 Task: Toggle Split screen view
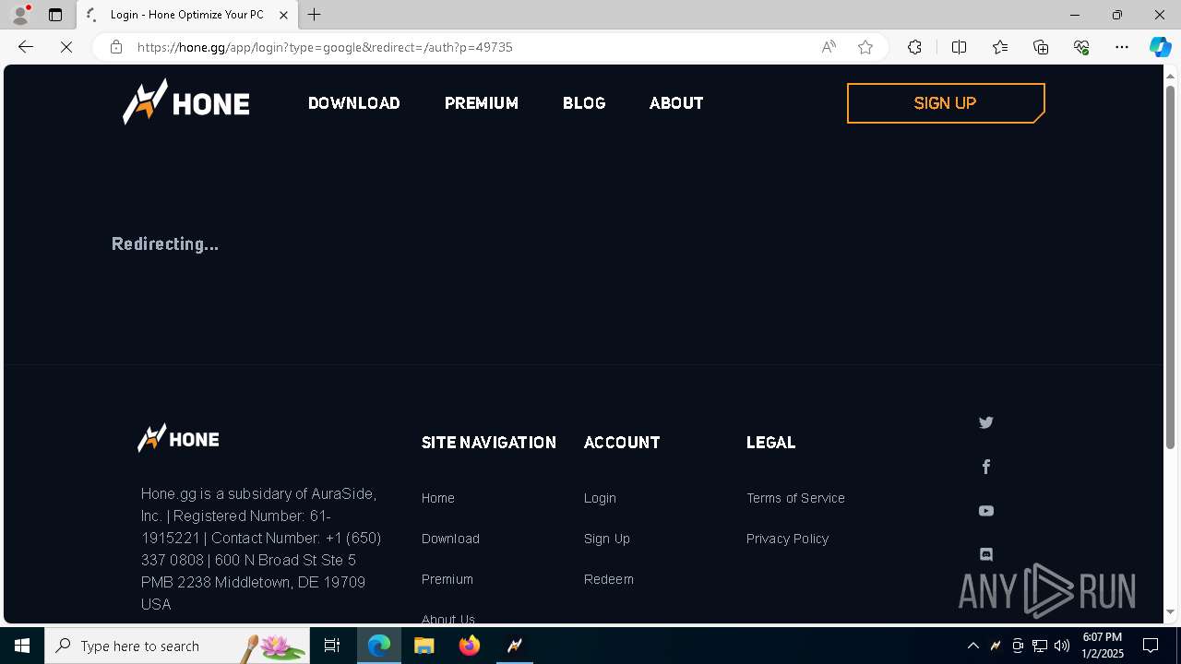[959, 47]
